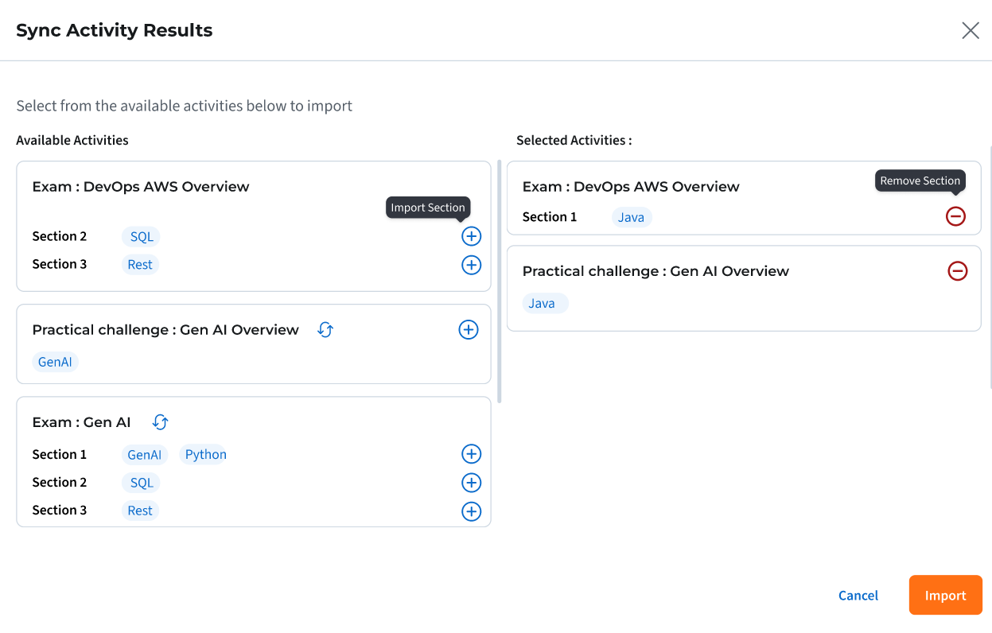Click the Exam : Gen AI card title
The width and height of the screenshot is (992, 633).
coord(81,422)
